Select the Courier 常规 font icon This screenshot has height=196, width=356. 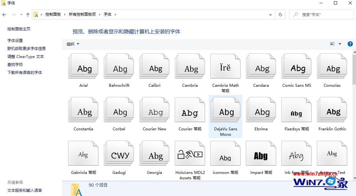coord(190,110)
